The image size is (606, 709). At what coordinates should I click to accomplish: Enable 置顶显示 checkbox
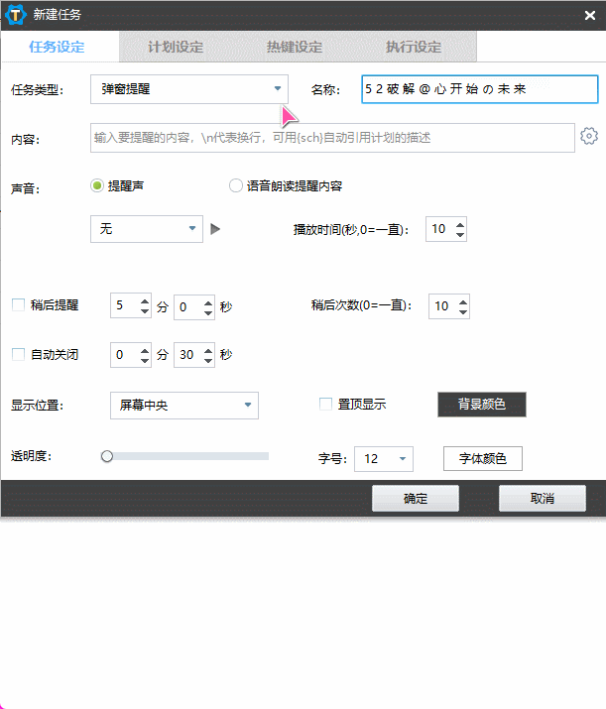click(x=325, y=405)
